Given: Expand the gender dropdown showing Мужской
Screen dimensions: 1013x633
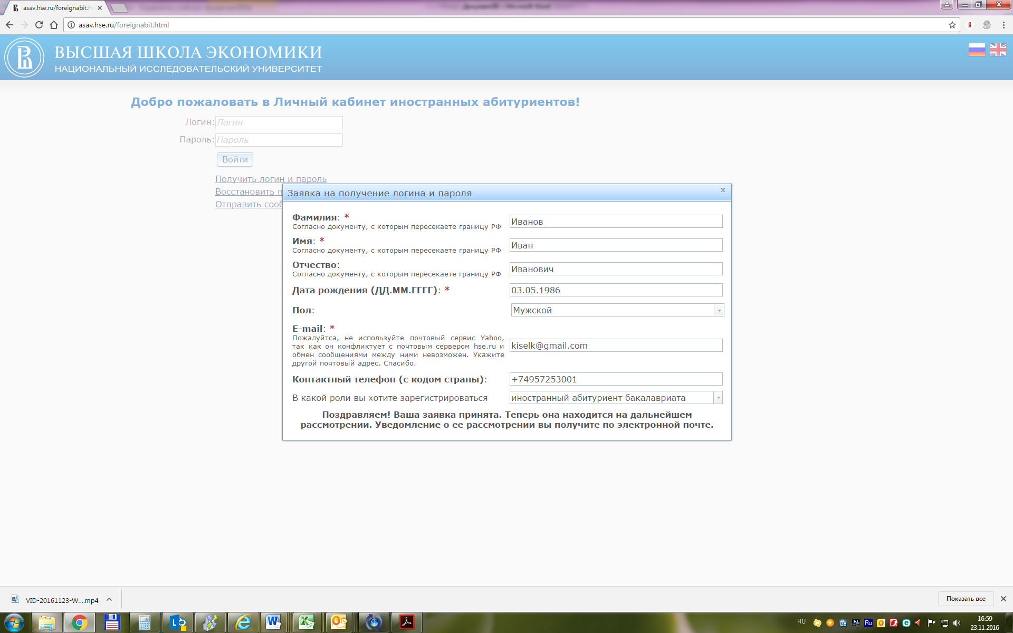Looking at the screenshot, I should (719, 310).
